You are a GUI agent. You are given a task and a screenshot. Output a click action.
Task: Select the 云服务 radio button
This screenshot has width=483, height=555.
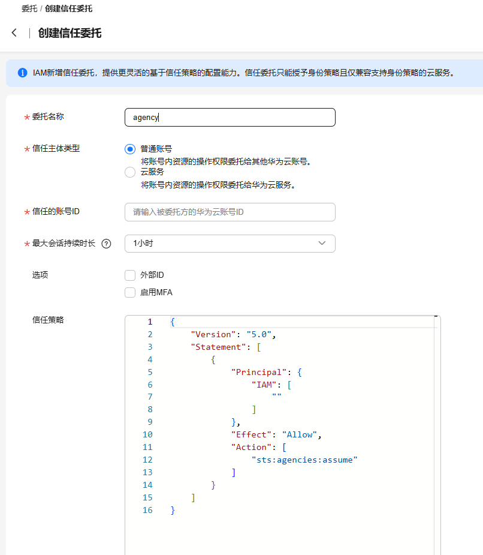pyautogui.click(x=130, y=172)
